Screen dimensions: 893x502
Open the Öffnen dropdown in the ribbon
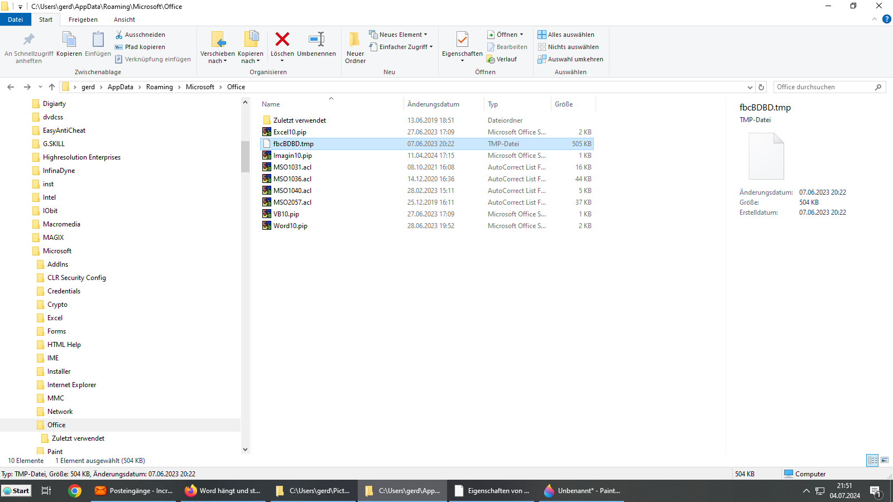tap(506, 35)
